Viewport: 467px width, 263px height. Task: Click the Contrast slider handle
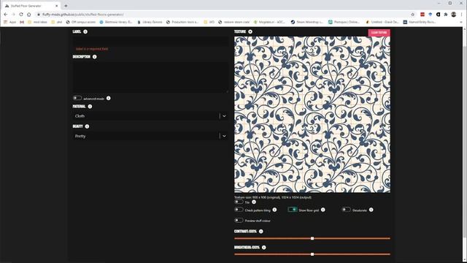coord(312,238)
